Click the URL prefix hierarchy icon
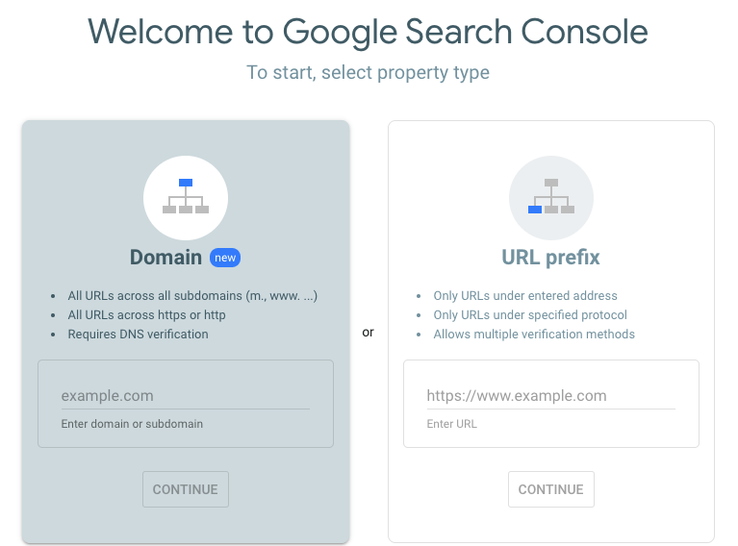Viewport: 738px width, 546px height. tap(551, 197)
